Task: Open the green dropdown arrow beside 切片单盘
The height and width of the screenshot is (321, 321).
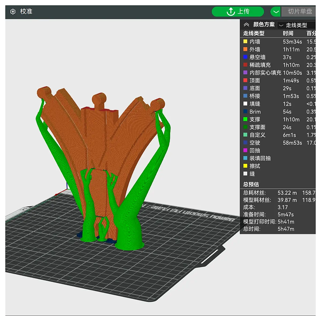Action: point(276,12)
